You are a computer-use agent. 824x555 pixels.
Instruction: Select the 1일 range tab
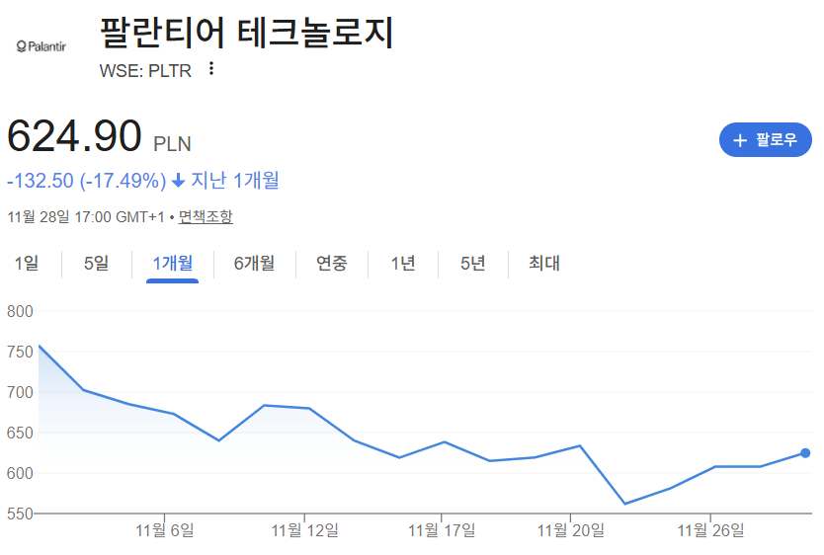27,263
